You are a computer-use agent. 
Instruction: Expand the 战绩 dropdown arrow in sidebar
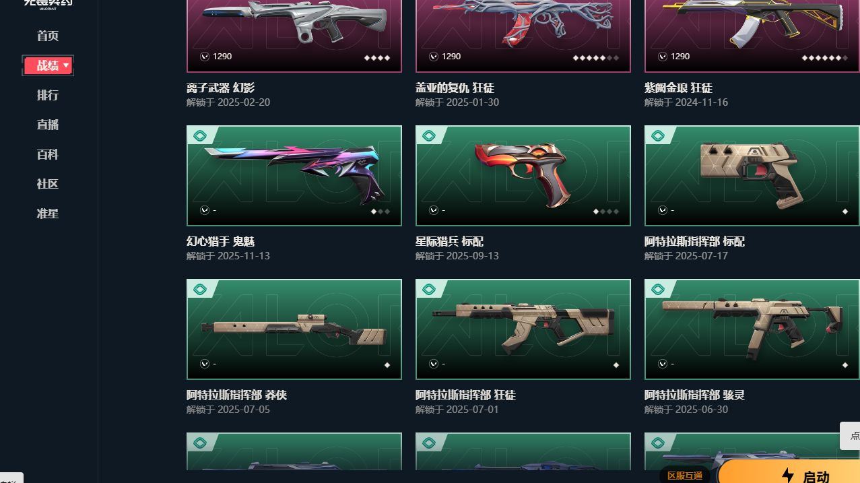coord(66,65)
